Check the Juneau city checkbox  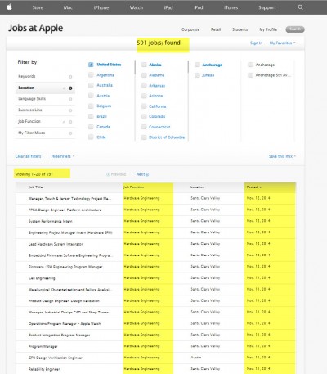197,75
